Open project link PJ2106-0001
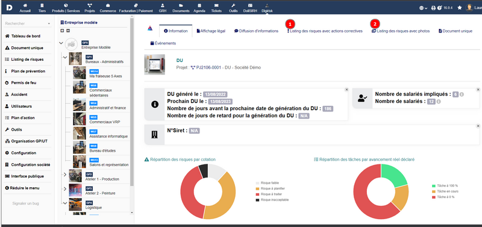This screenshot has height=227, width=482. click(205, 67)
